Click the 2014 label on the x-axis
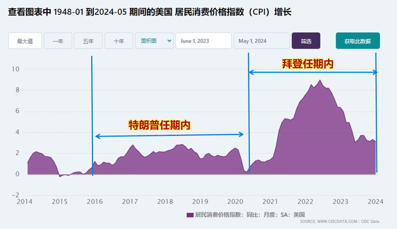397x229 pixels. click(25, 201)
